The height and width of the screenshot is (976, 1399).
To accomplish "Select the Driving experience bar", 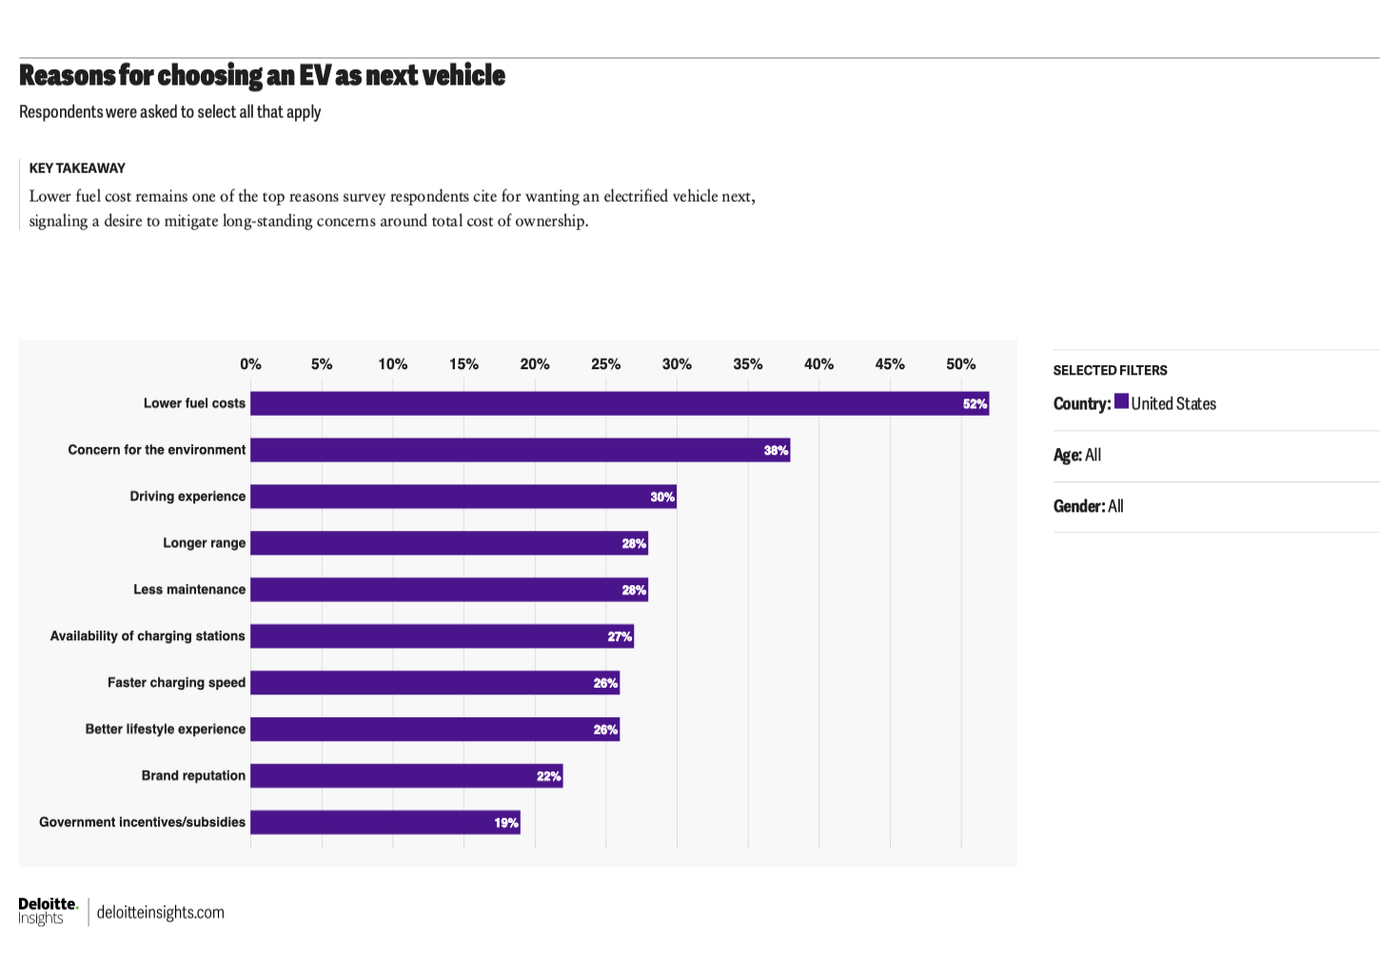I will coord(463,497).
